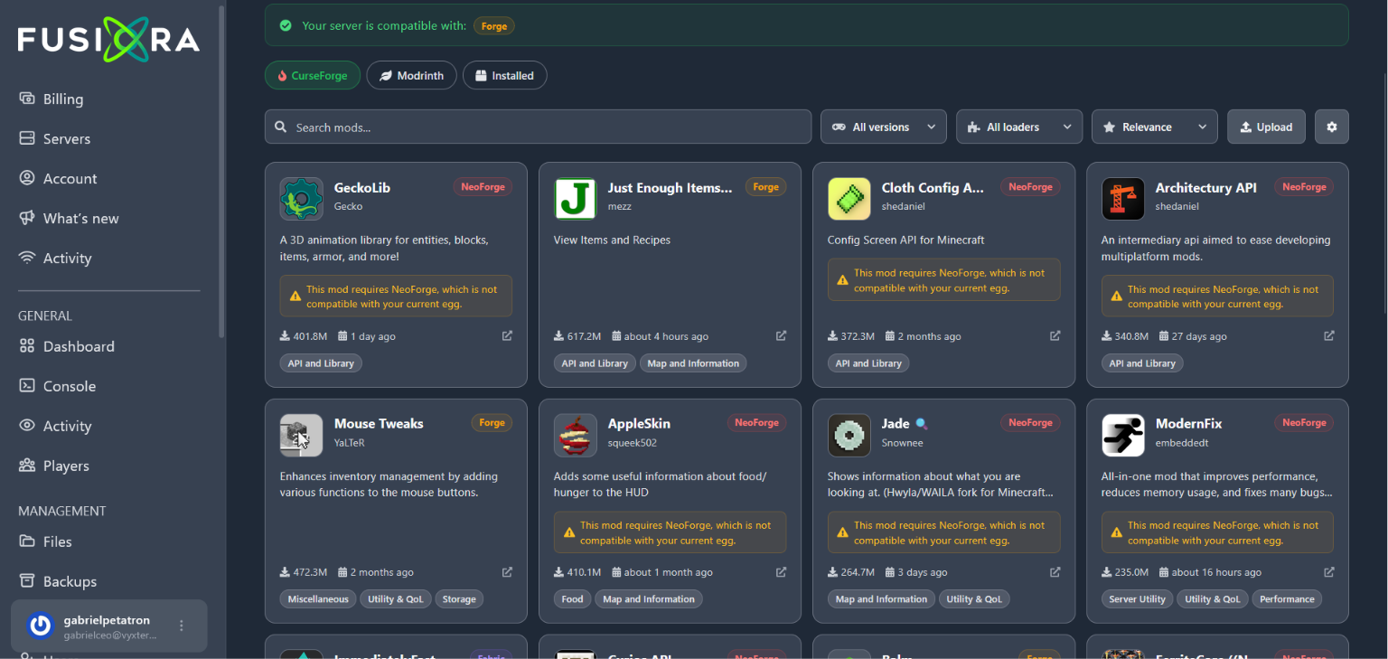Viewport: 1388px width, 659px height.
Task: Click the AppleSkin mod icon
Action: [575, 436]
